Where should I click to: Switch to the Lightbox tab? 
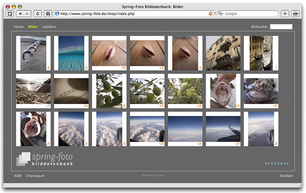click(x=49, y=27)
